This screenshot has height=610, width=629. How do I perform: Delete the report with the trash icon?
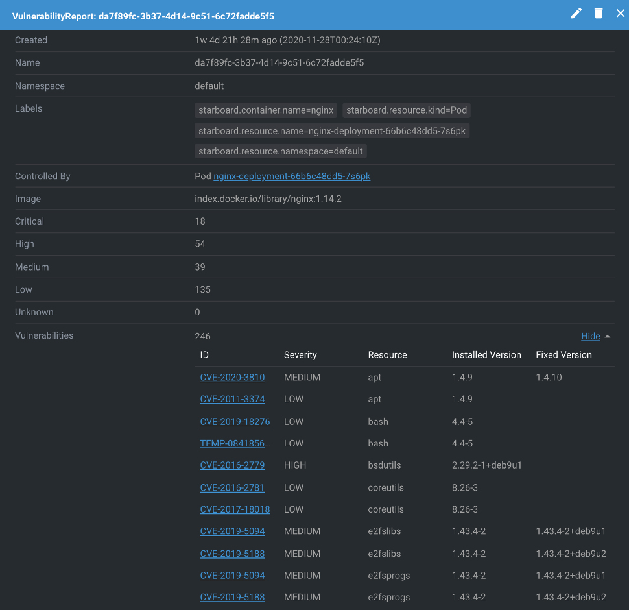[x=598, y=13]
